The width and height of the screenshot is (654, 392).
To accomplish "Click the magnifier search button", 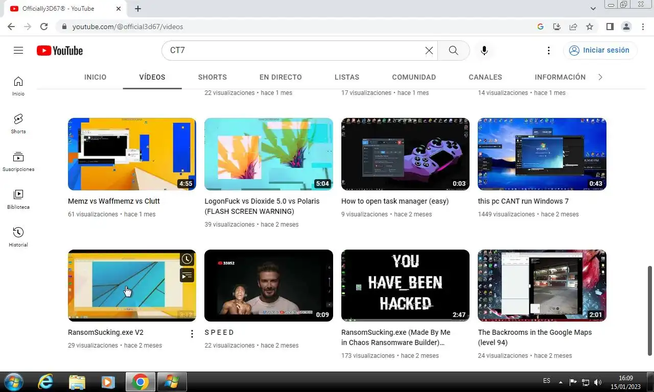I will coord(453,51).
